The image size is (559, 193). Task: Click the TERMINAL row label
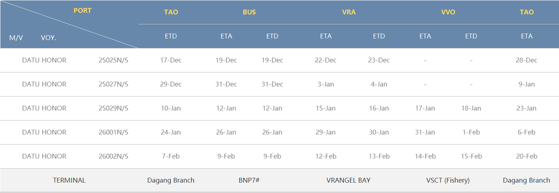click(69, 180)
